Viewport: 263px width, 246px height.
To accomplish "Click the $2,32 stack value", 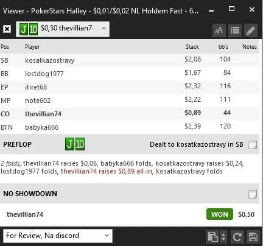I will [192, 86].
